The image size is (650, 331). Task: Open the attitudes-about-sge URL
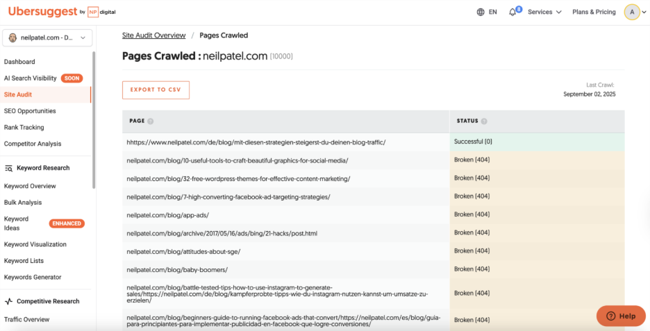point(183,252)
